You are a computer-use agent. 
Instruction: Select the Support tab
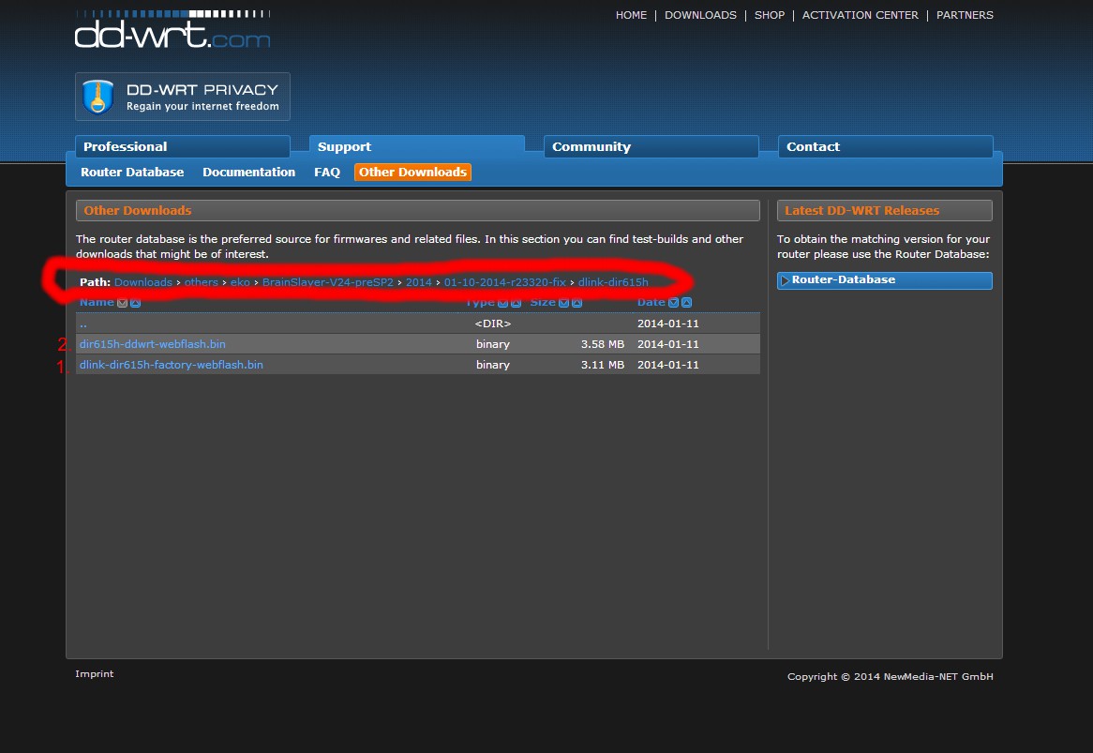click(x=417, y=146)
